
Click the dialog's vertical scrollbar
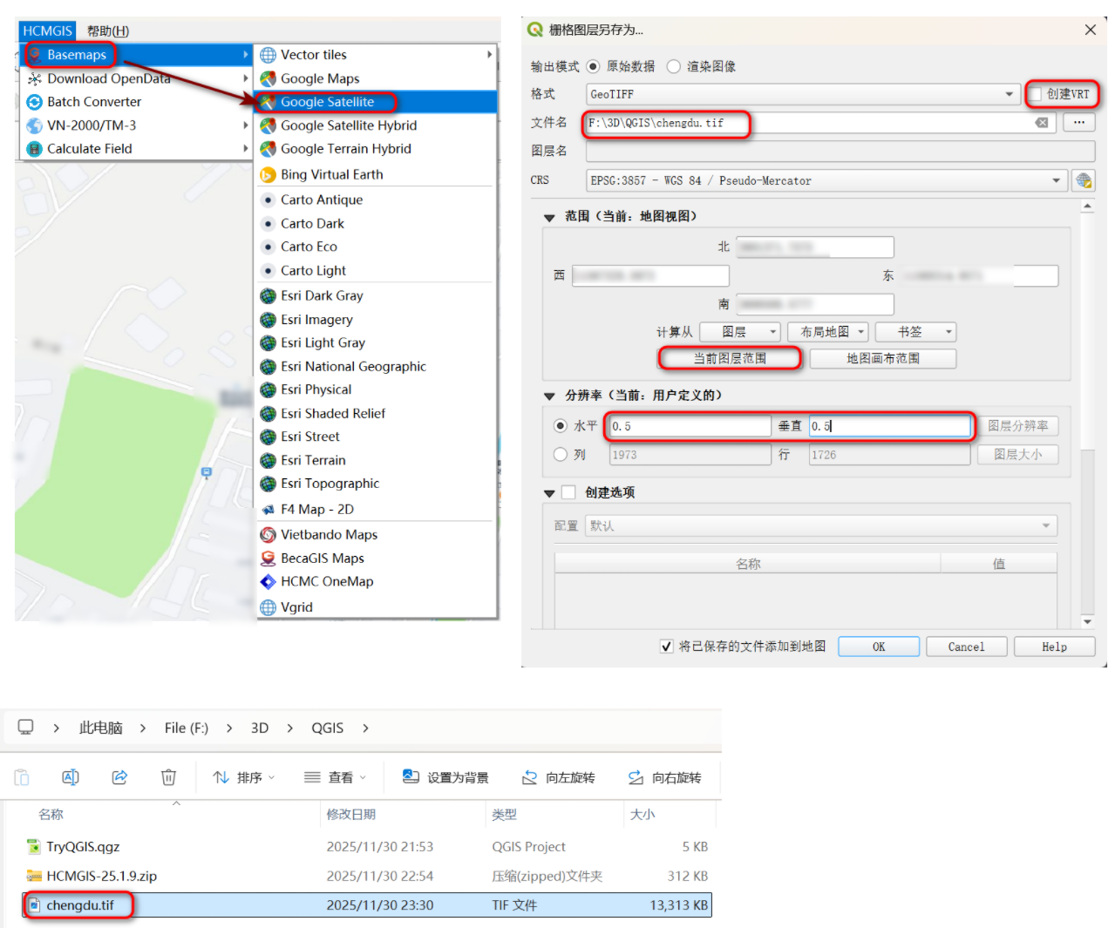click(x=1087, y=414)
